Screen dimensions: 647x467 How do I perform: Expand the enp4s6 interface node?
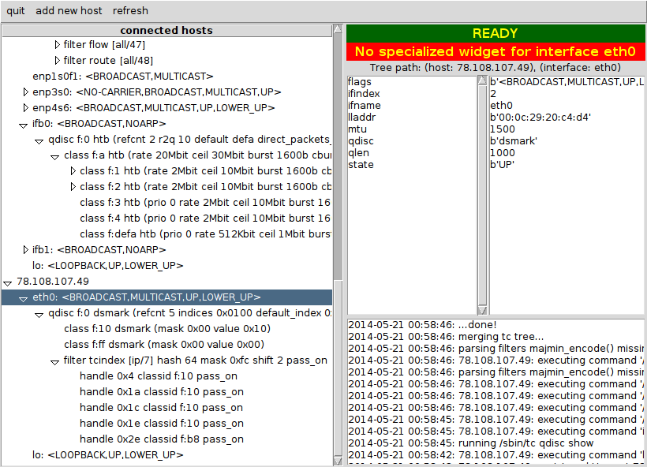[x=26, y=107]
